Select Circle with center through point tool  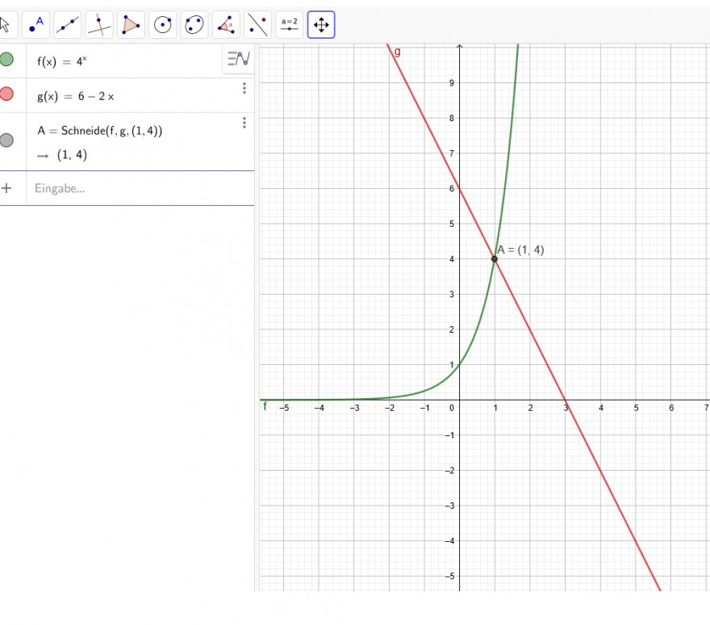coord(162,24)
